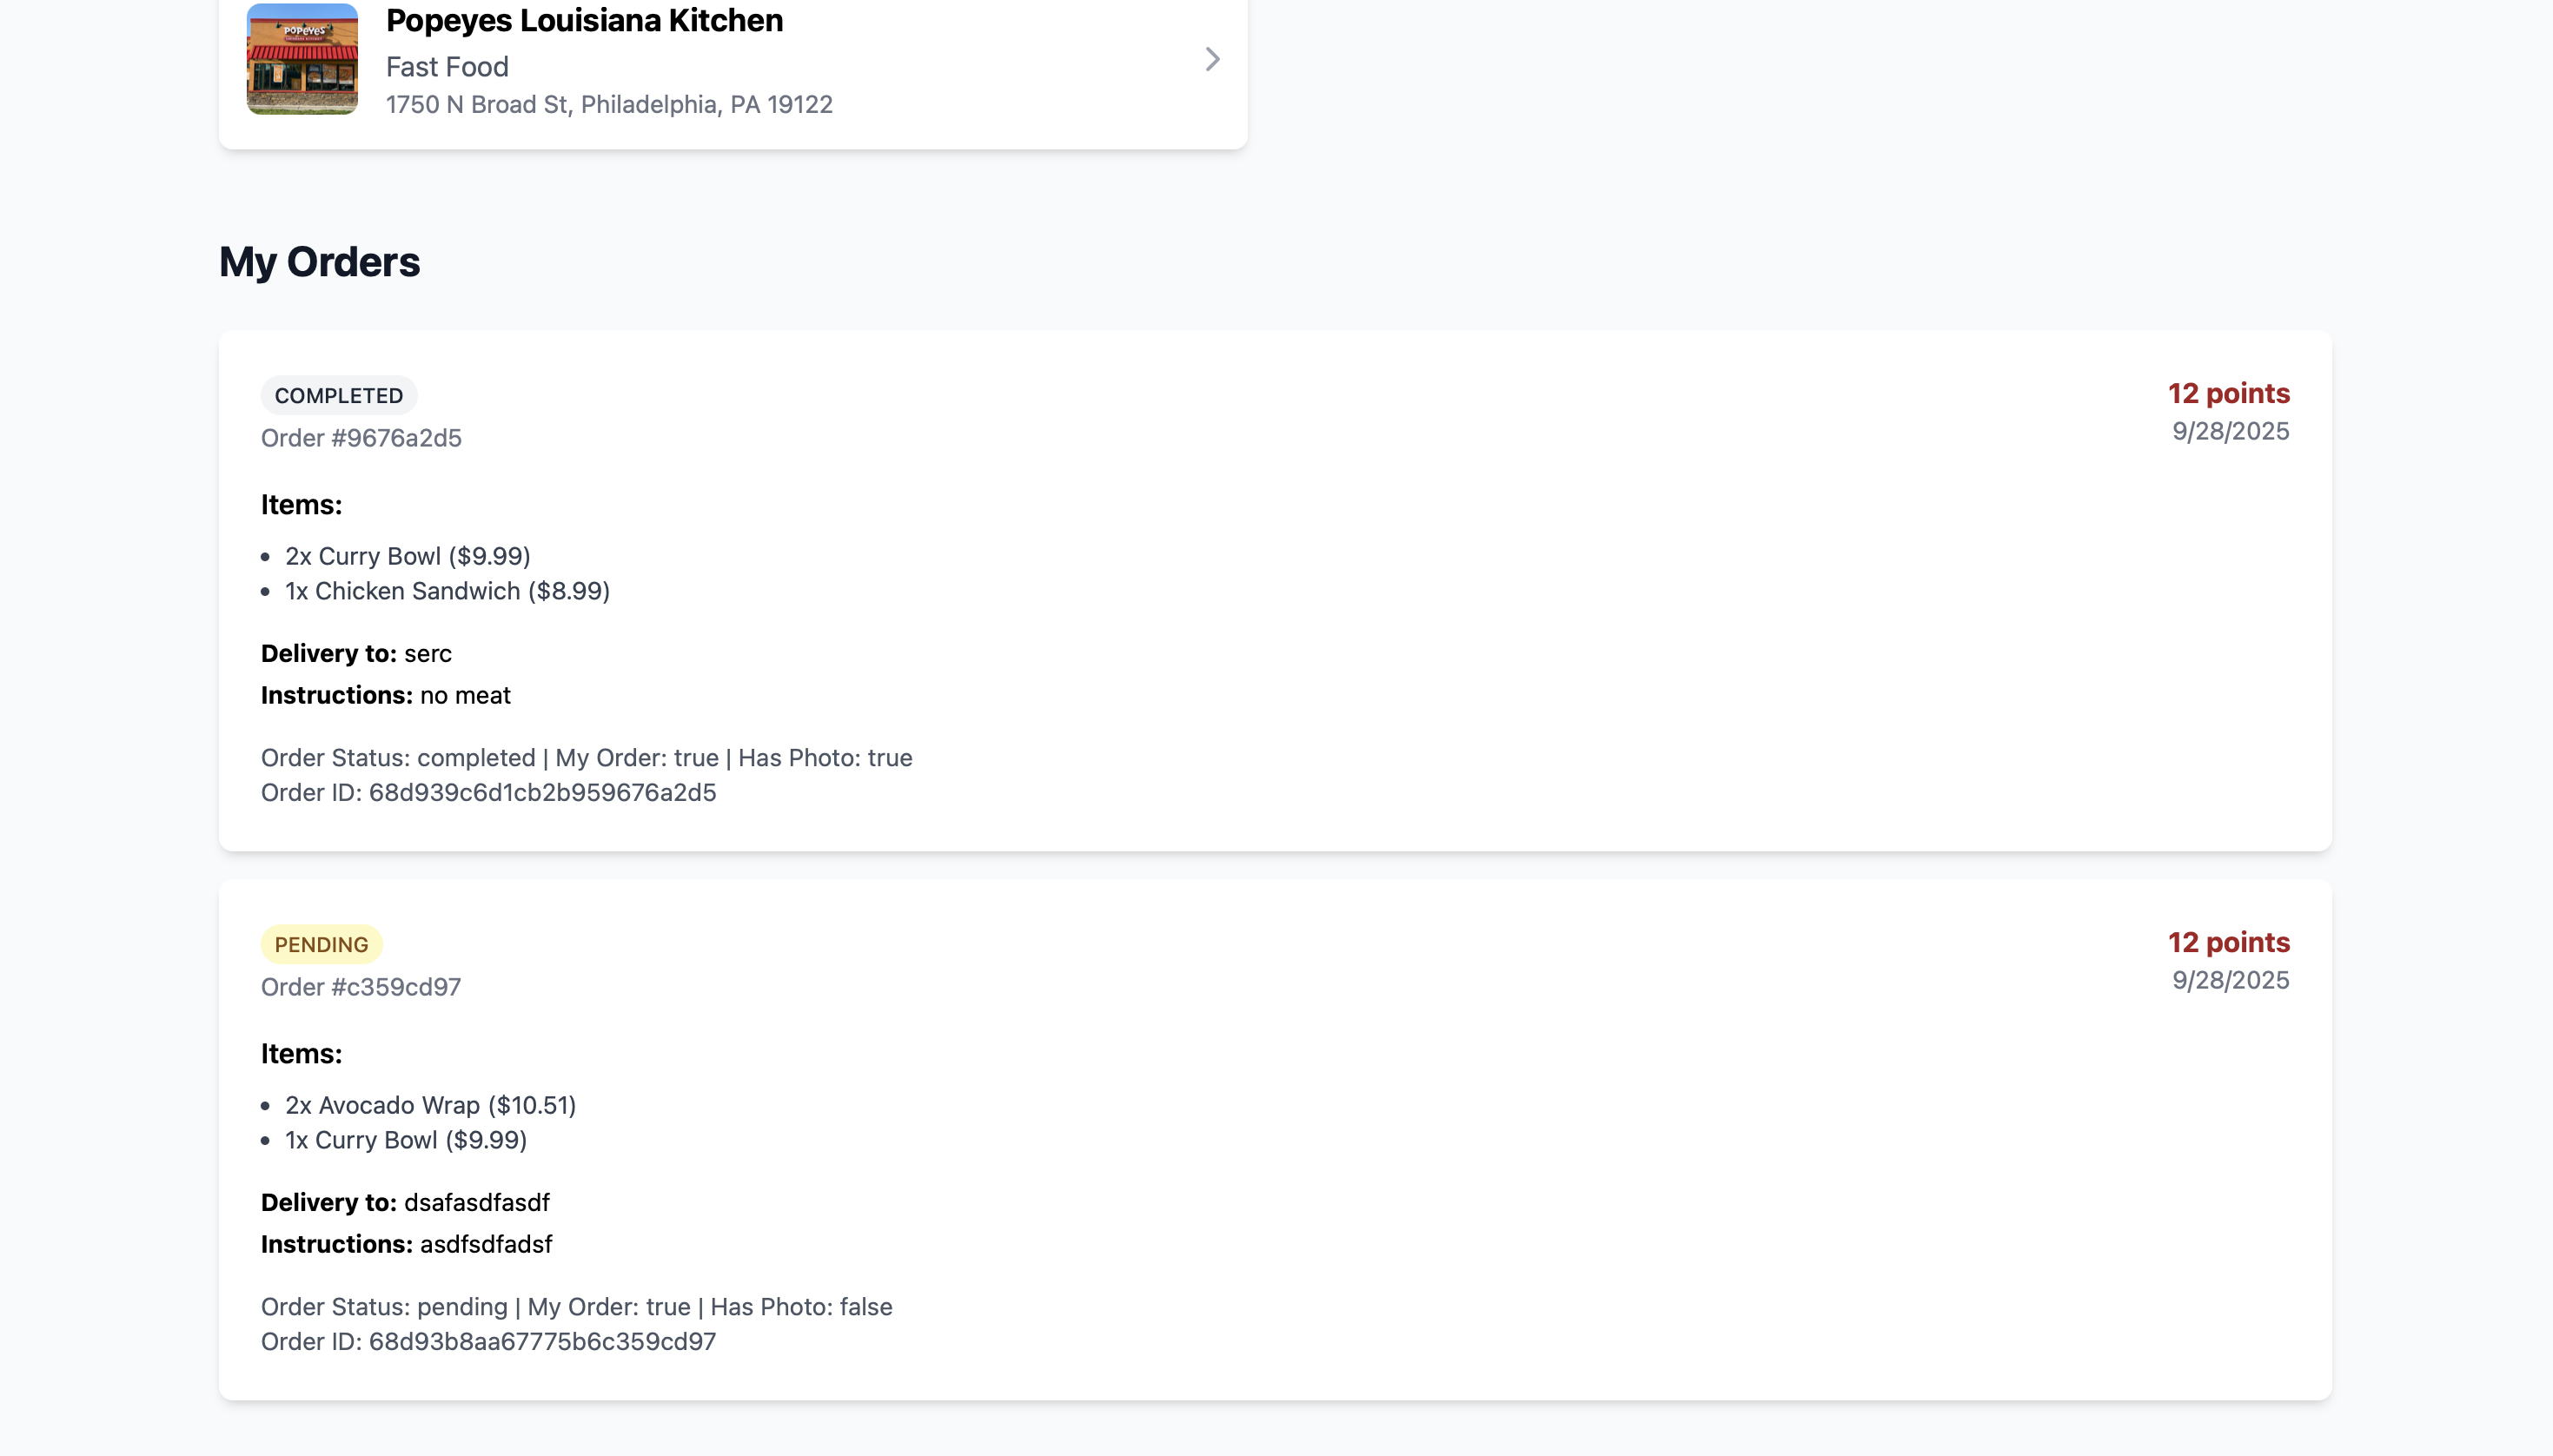Click the 'no meat' instructions text
This screenshot has height=1456, width=2553.
tap(465, 695)
